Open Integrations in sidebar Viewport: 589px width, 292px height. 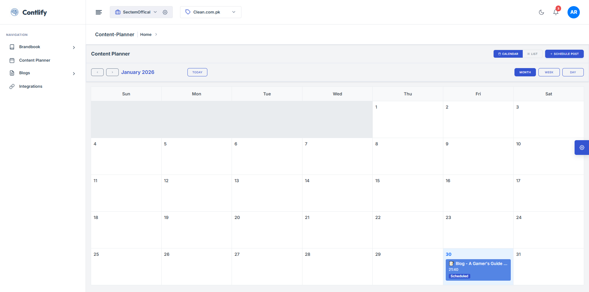tap(31, 86)
